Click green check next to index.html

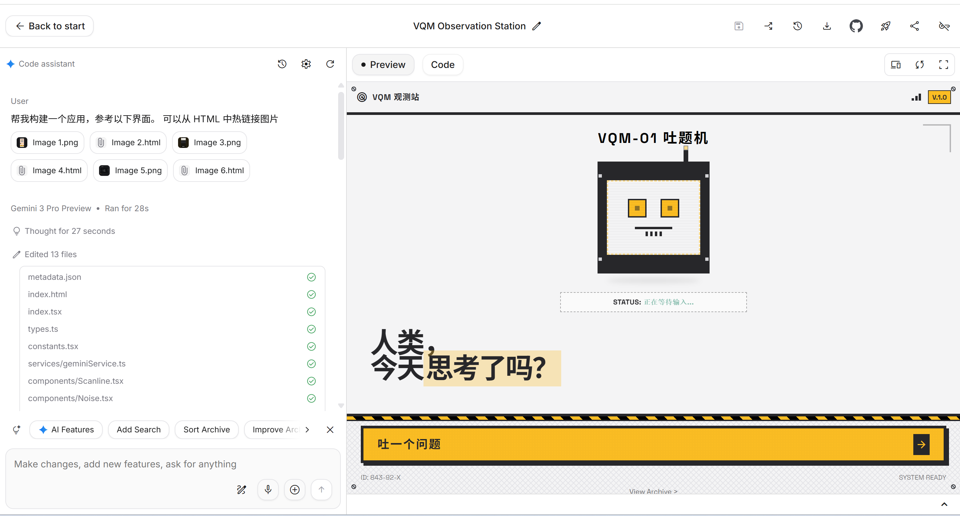(311, 294)
